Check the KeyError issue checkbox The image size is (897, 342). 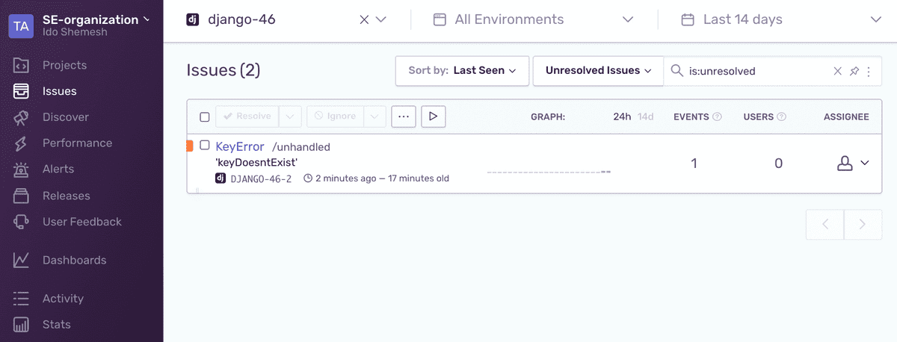coord(205,146)
